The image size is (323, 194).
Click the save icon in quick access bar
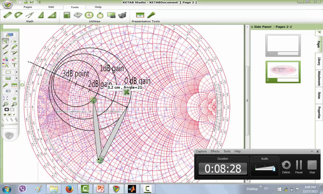[x=32, y=2]
